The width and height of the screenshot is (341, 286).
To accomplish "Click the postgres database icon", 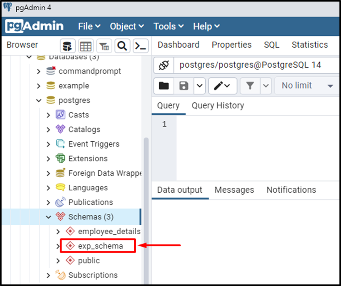I will (51, 100).
